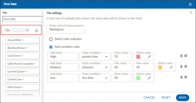
Task: Edit the Low rule value 30 field
Action: [x=122, y=78]
